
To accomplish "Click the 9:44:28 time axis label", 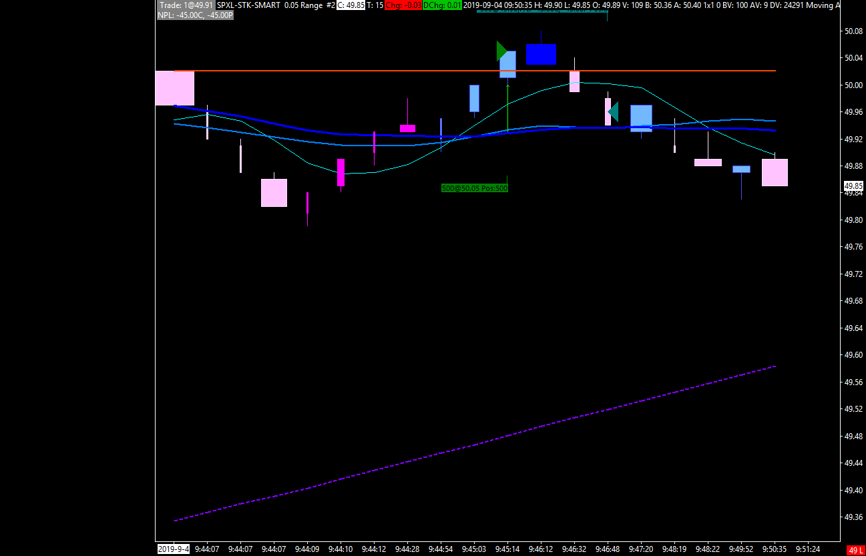I will (407, 549).
